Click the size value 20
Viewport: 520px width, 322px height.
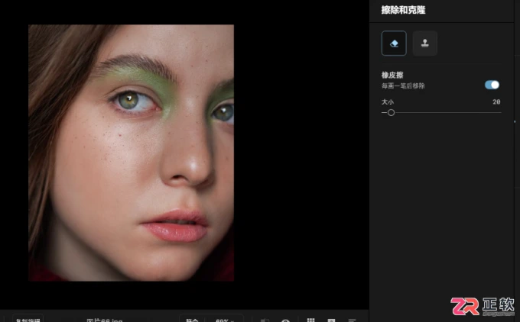pos(496,102)
